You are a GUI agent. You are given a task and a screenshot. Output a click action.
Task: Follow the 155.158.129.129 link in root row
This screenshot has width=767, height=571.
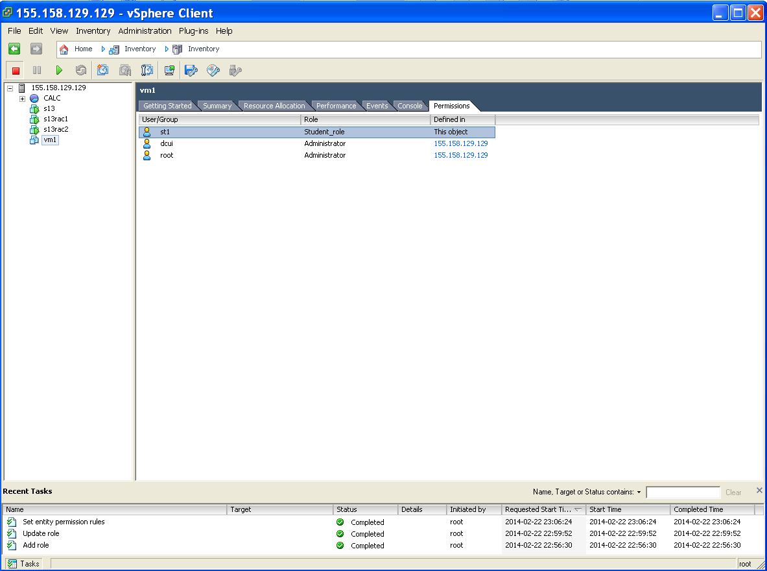tap(461, 155)
